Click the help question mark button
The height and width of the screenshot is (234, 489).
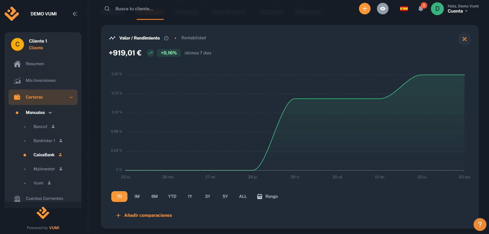pos(479,225)
